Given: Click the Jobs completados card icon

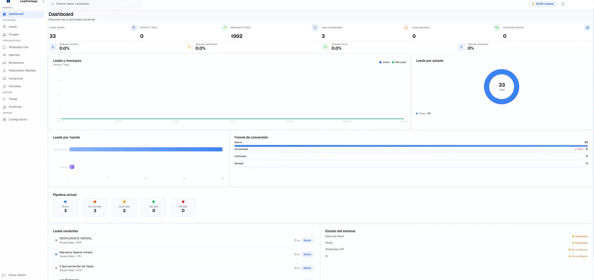Looking at the screenshot, I should coord(406,28).
